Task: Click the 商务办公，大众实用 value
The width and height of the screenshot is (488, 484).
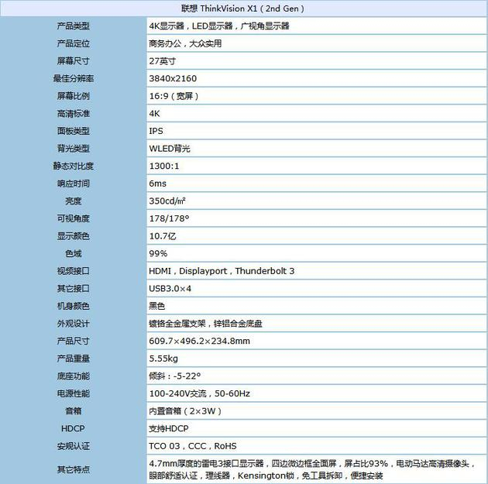Action: [x=185, y=43]
